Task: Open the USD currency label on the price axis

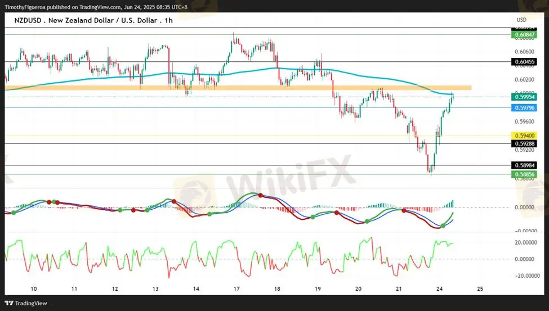Action: pos(521,20)
